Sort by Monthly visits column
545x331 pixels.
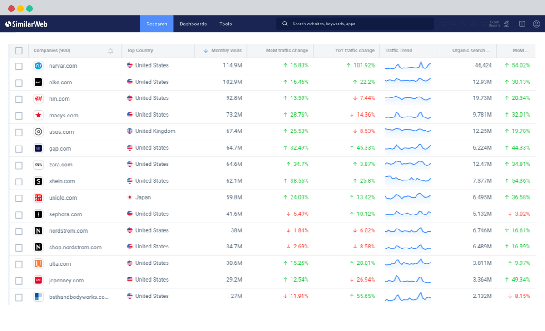coord(226,51)
